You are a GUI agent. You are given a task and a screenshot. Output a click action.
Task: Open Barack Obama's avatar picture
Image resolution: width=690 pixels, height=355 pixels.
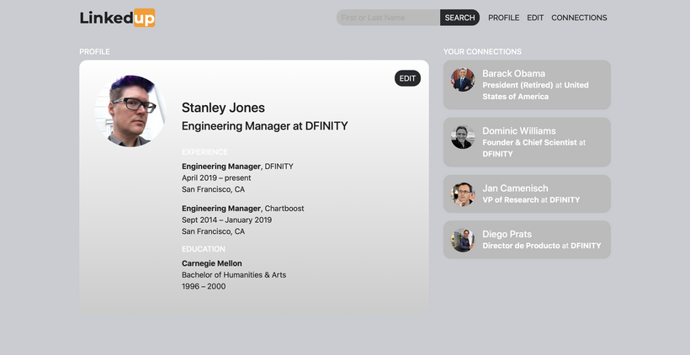463,80
